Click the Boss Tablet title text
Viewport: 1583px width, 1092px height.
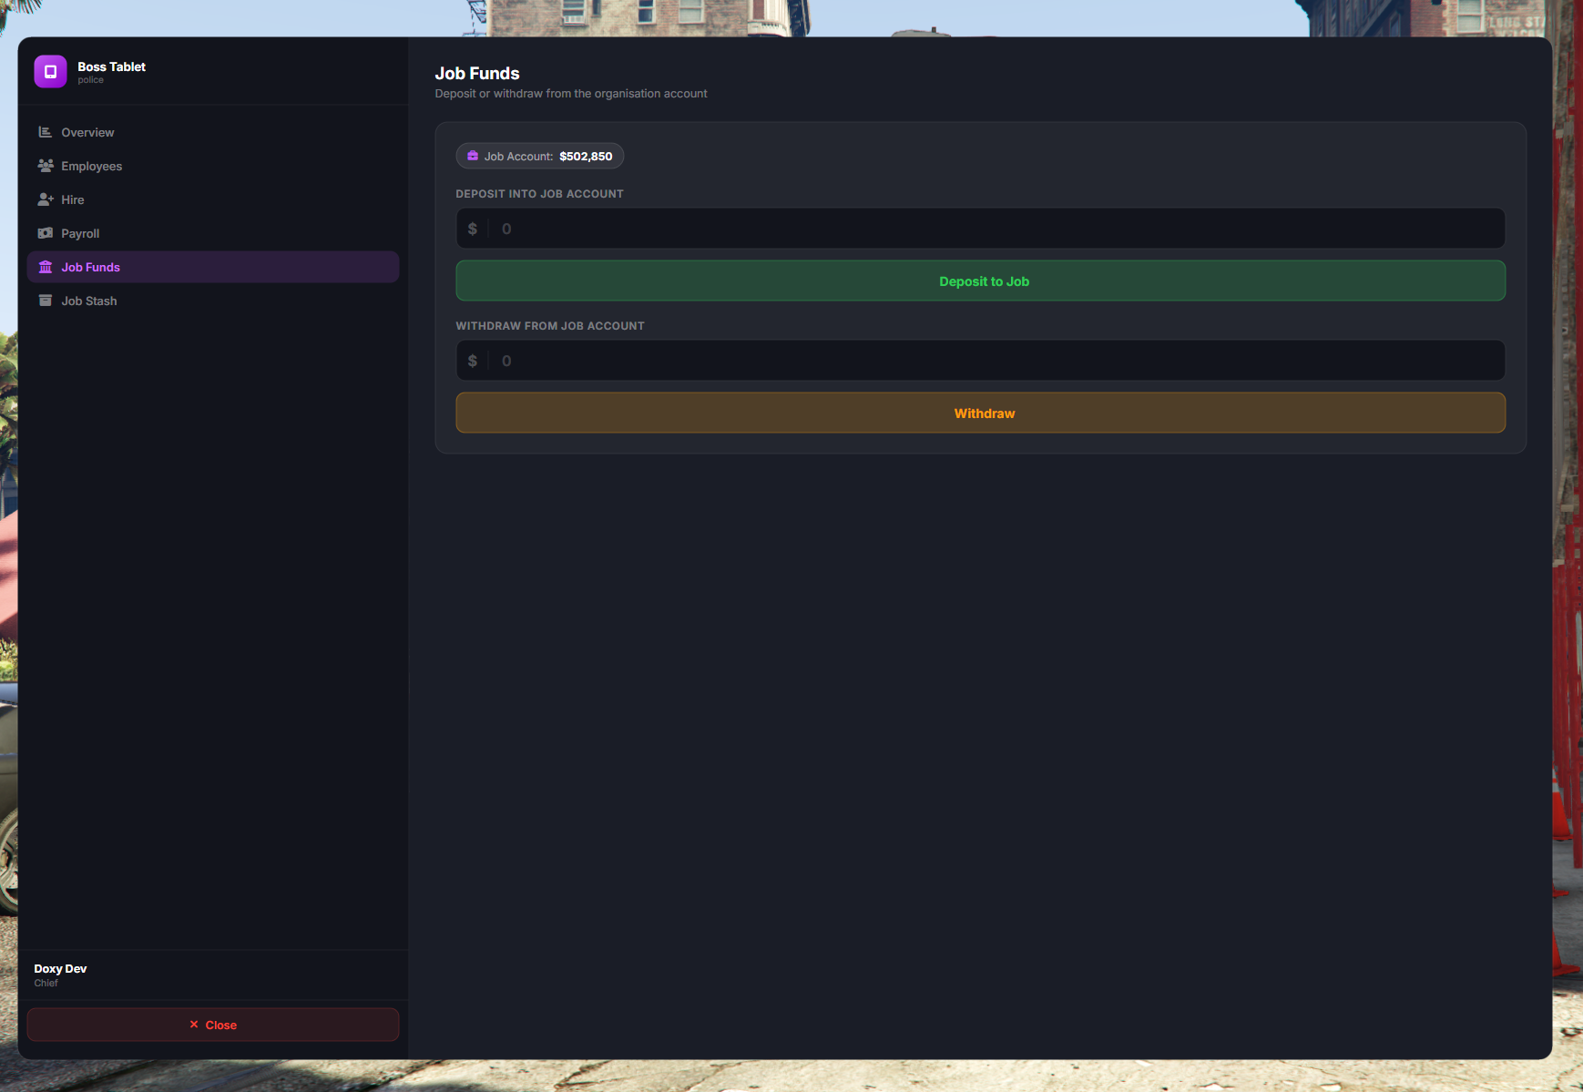111,66
